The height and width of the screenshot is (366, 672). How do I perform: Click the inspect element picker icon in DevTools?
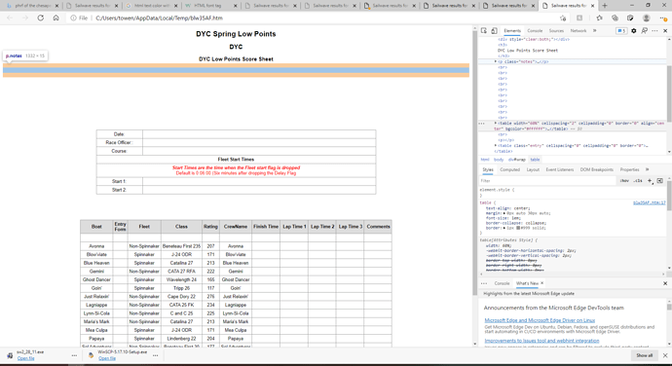click(x=484, y=31)
